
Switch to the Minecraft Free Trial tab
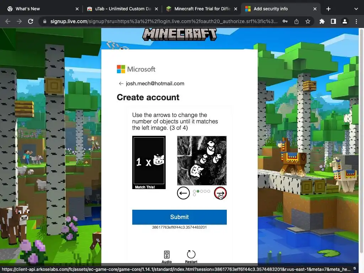click(x=202, y=9)
